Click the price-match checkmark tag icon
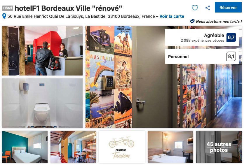 (192, 21)
